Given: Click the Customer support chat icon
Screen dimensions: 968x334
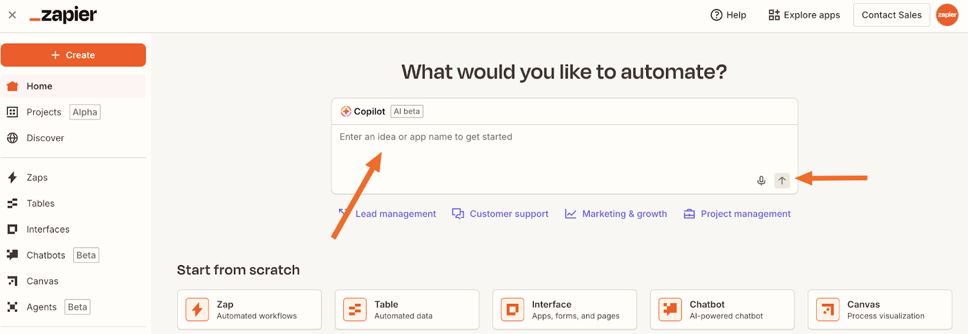Looking at the screenshot, I should pyautogui.click(x=458, y=214).
